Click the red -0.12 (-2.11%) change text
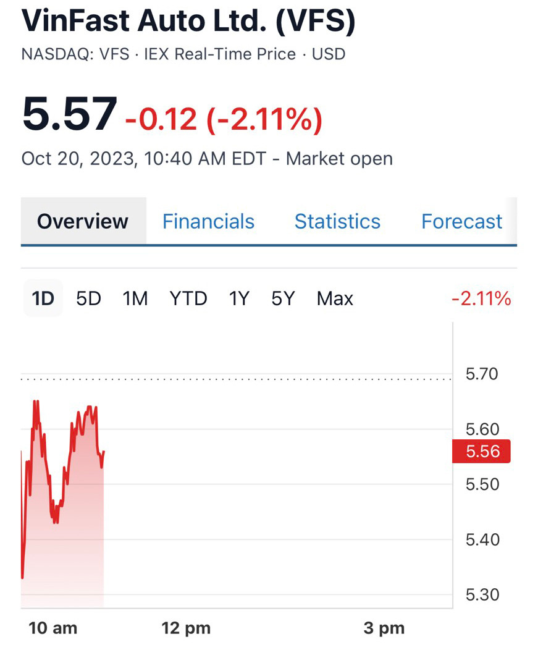 coord(224,119)
